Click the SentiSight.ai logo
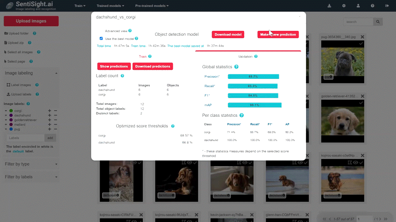 pyautogui.click(x=31, y=5)
